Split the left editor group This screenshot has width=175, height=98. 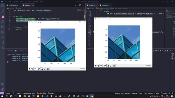click(80, 5)
